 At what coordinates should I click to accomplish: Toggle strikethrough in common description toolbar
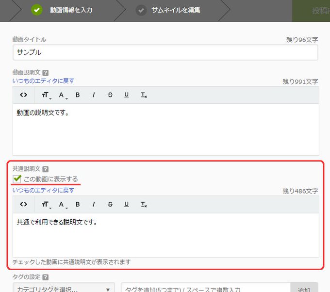click(110, 205)
